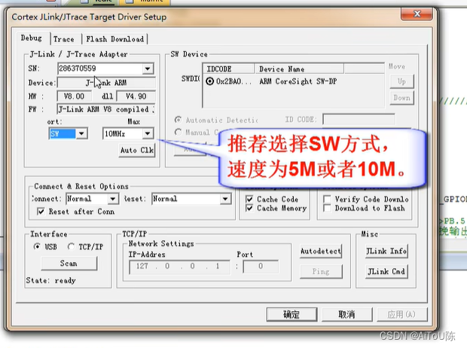The height and width of the screenshot is (348, 467).
Task: Select the ARM CoreSight SW-DP device name
Action: tap(298, 81)
